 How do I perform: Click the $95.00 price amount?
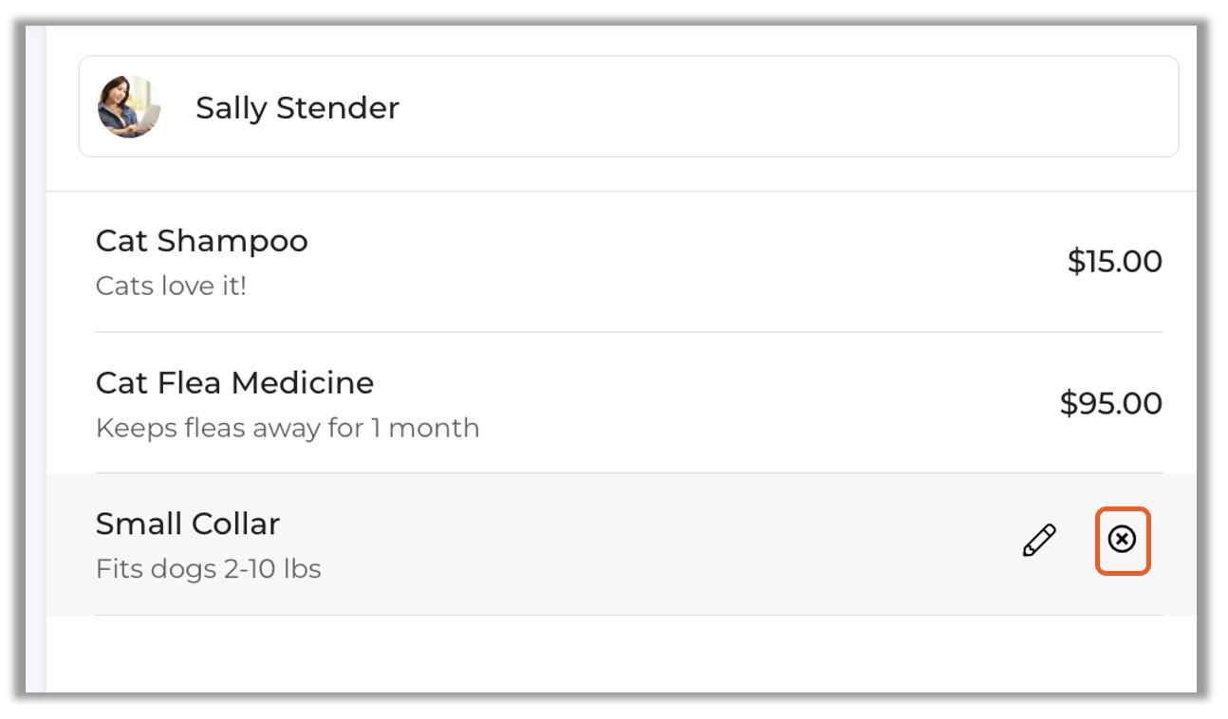[1110, 403]
